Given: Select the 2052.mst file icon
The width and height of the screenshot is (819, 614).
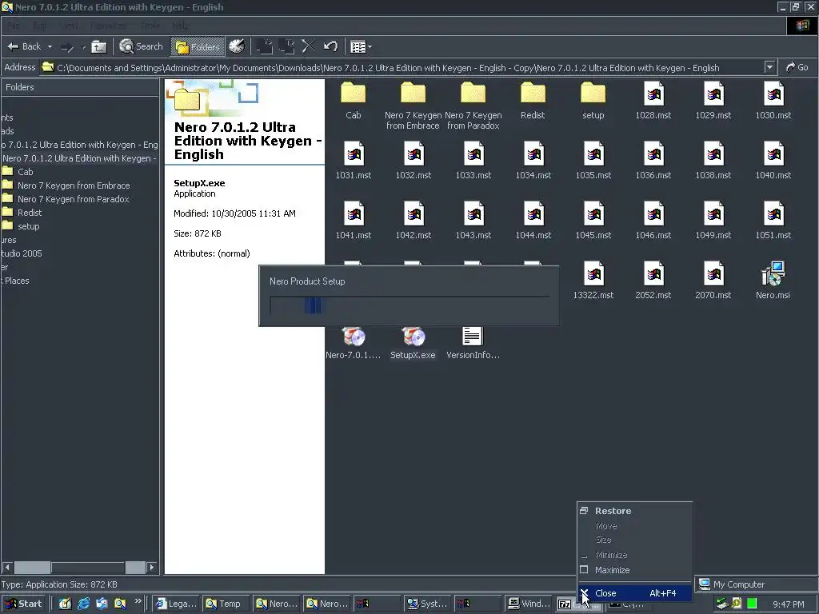Looking at the screenshot, I should 653,274.
